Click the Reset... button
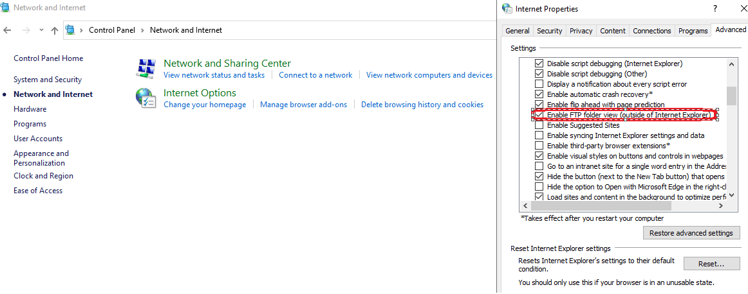748x294 pixels. click(711, 264)
